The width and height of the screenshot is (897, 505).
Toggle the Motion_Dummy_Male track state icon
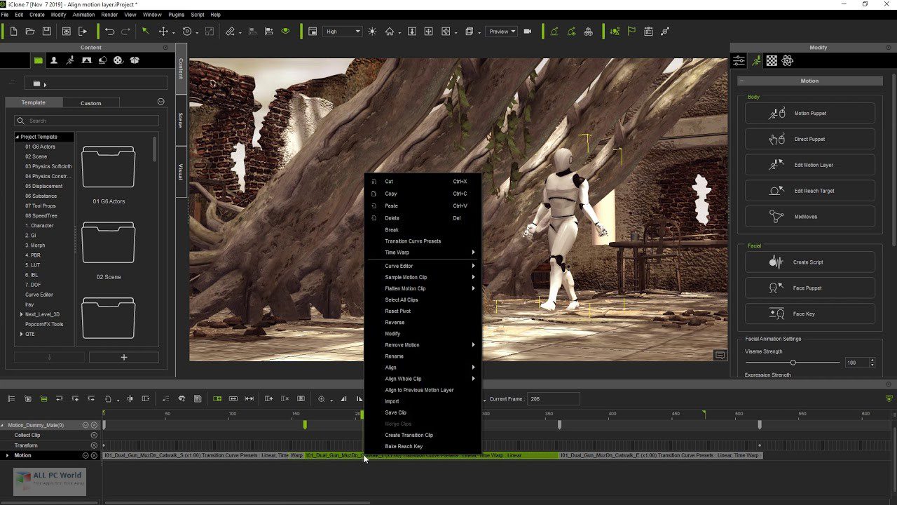(85, 424)
